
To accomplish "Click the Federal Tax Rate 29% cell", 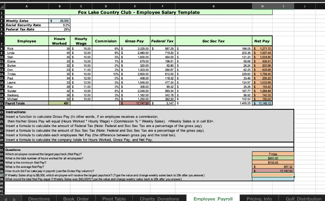I will (59, 30).
